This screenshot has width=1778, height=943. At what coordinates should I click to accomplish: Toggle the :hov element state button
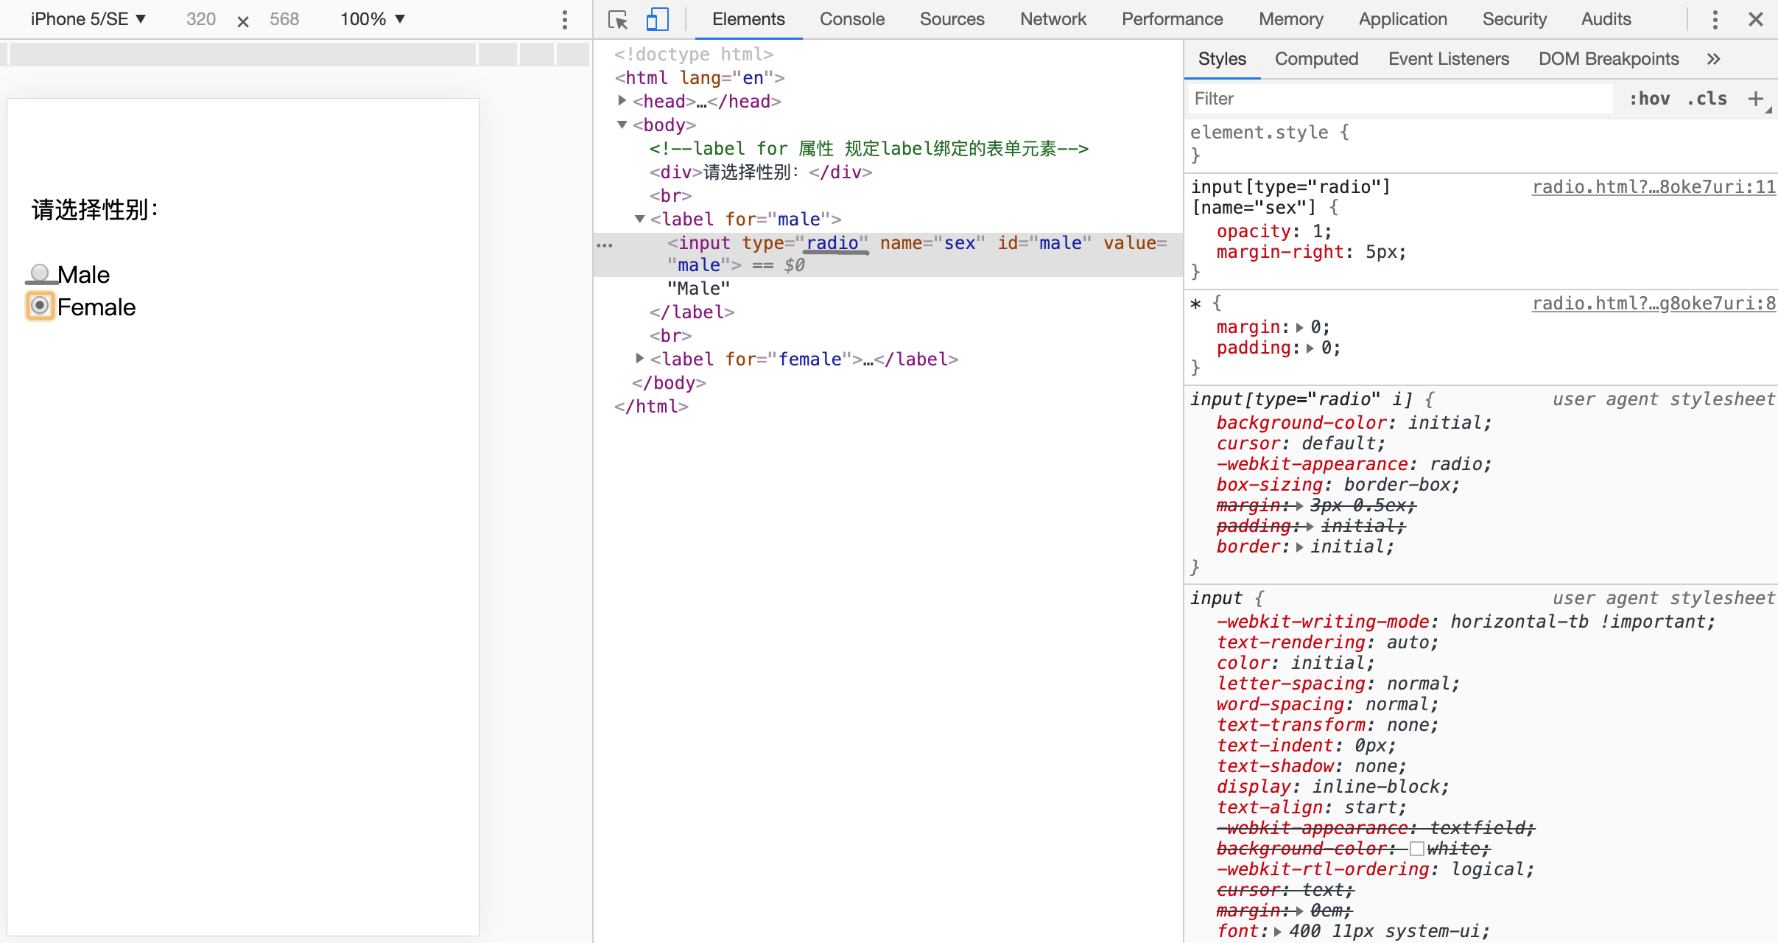click(x=1649, y=99)
